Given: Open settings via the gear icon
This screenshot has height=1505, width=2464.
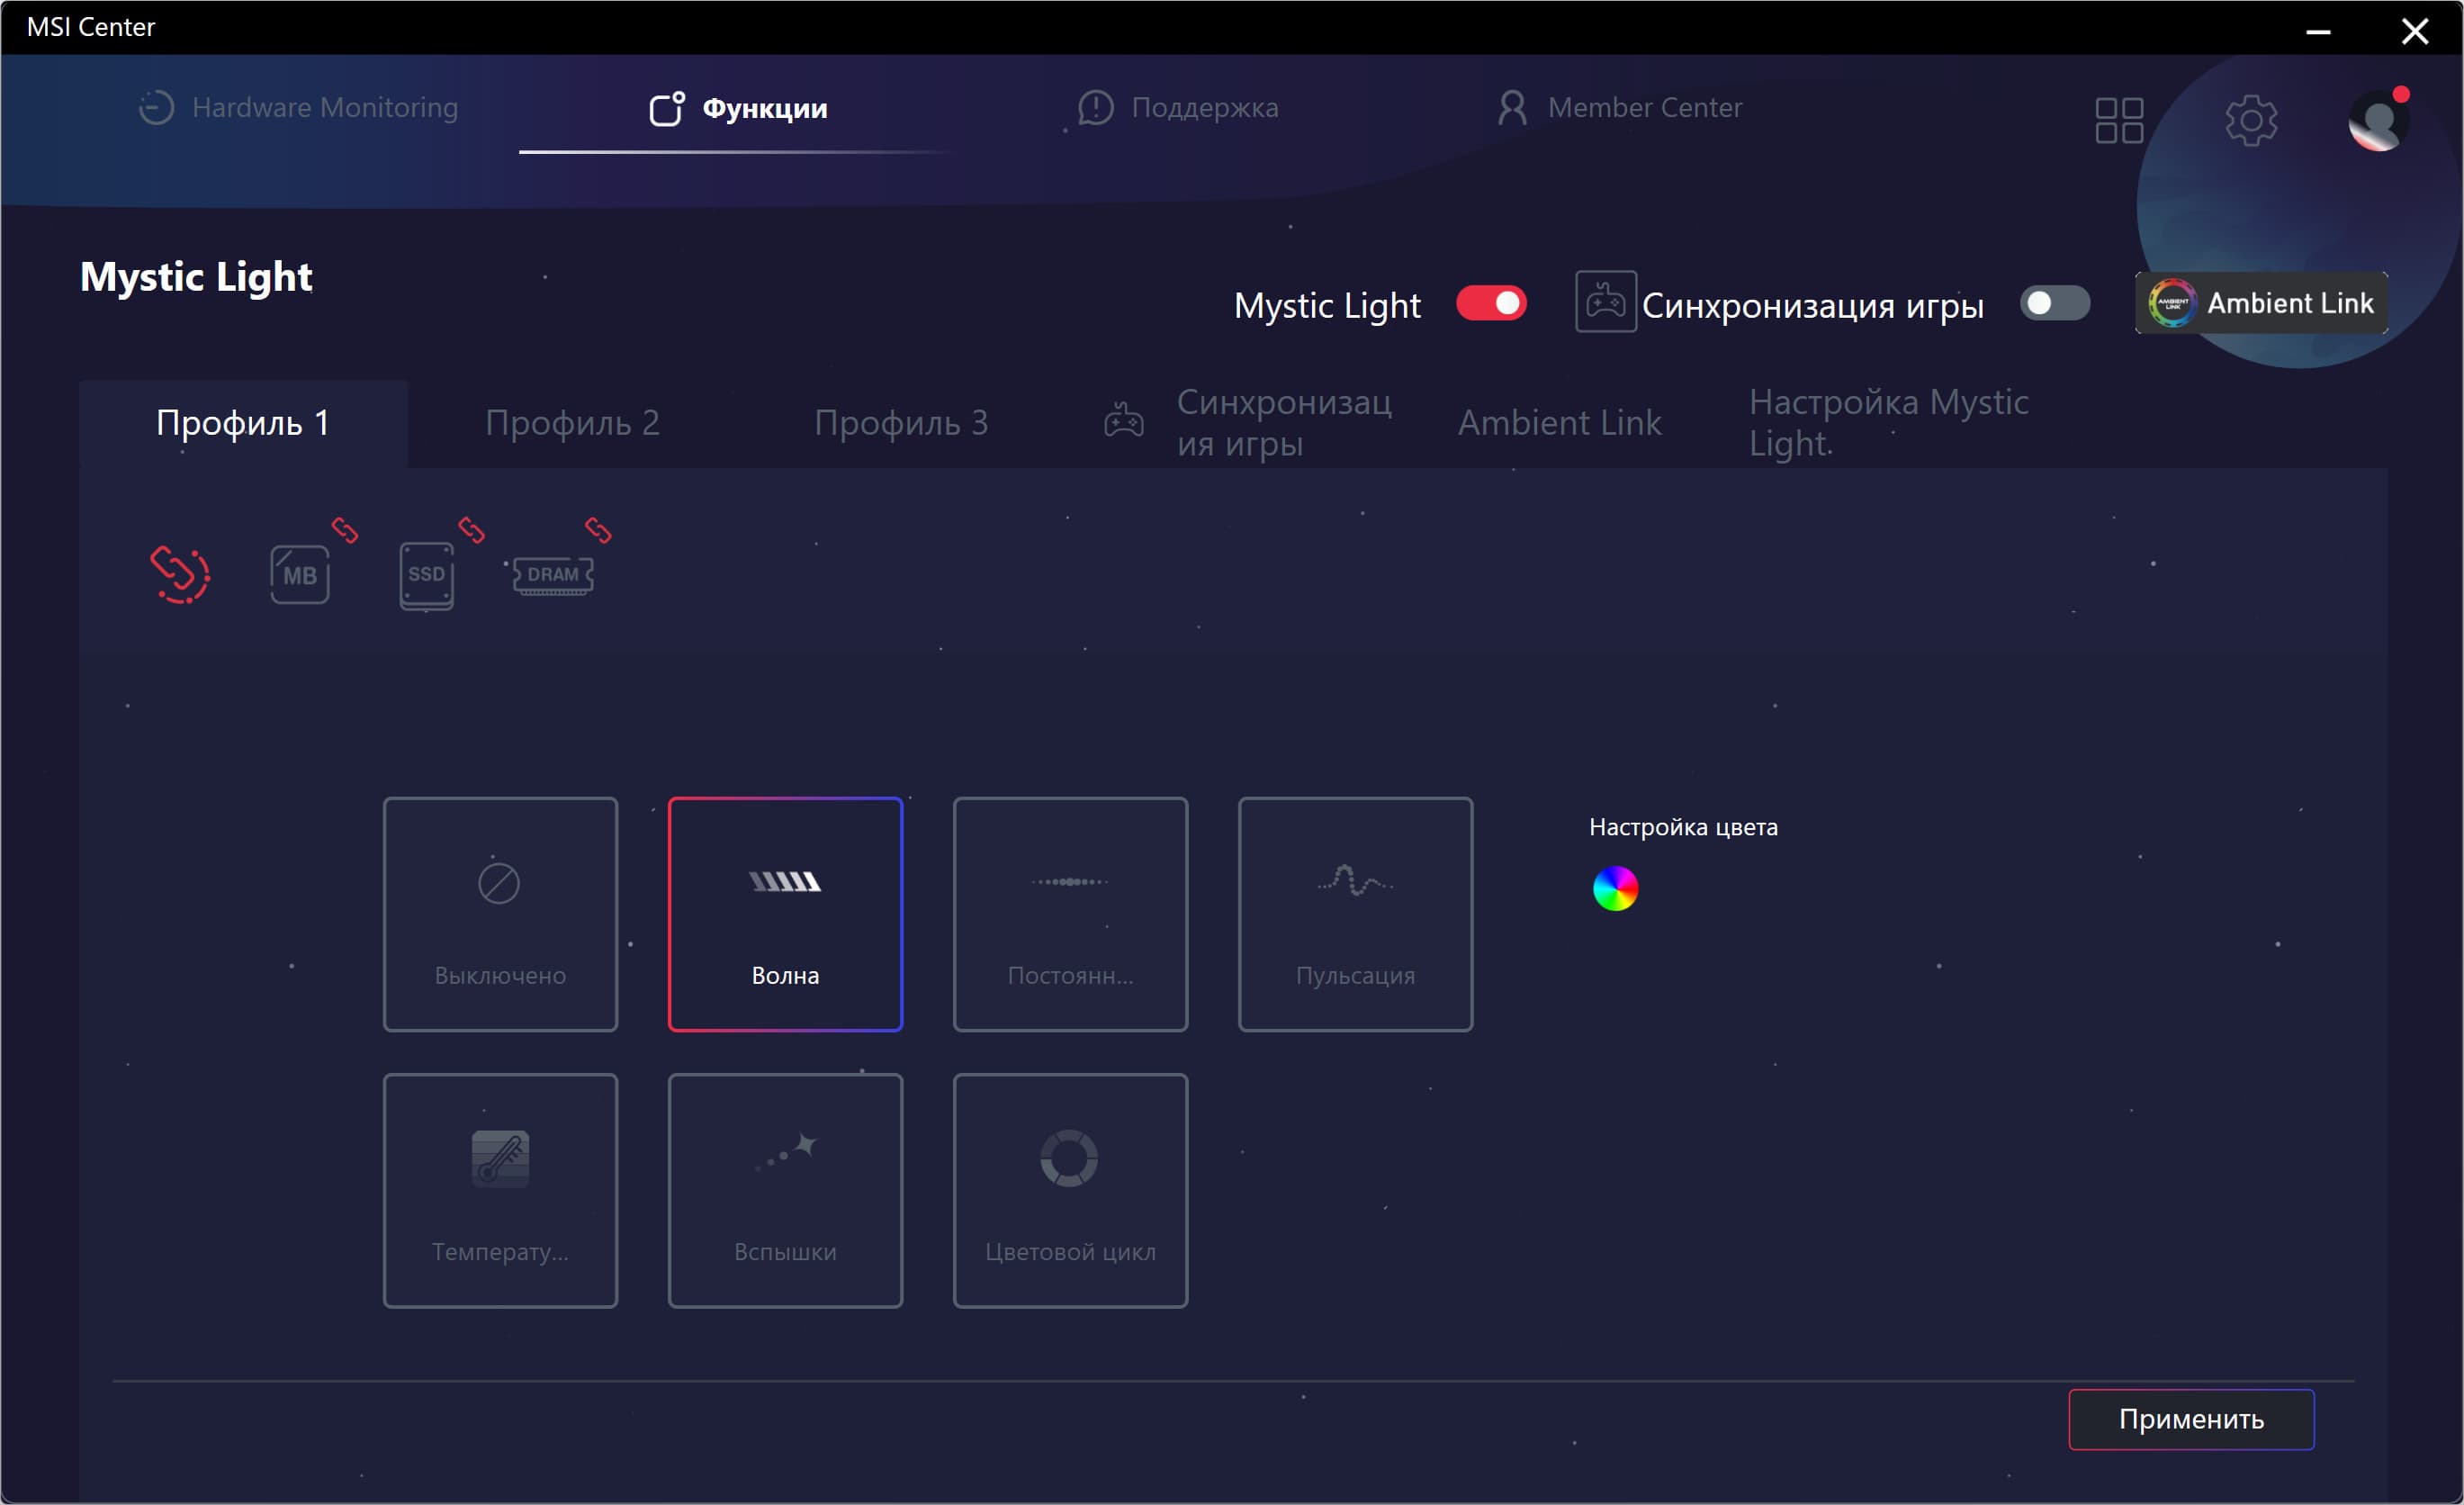Looking at the screenshot, I should [2250, 121].
